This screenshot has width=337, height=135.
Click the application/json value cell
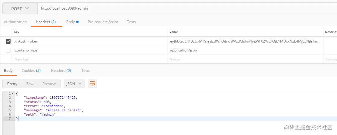click(245, 50)
